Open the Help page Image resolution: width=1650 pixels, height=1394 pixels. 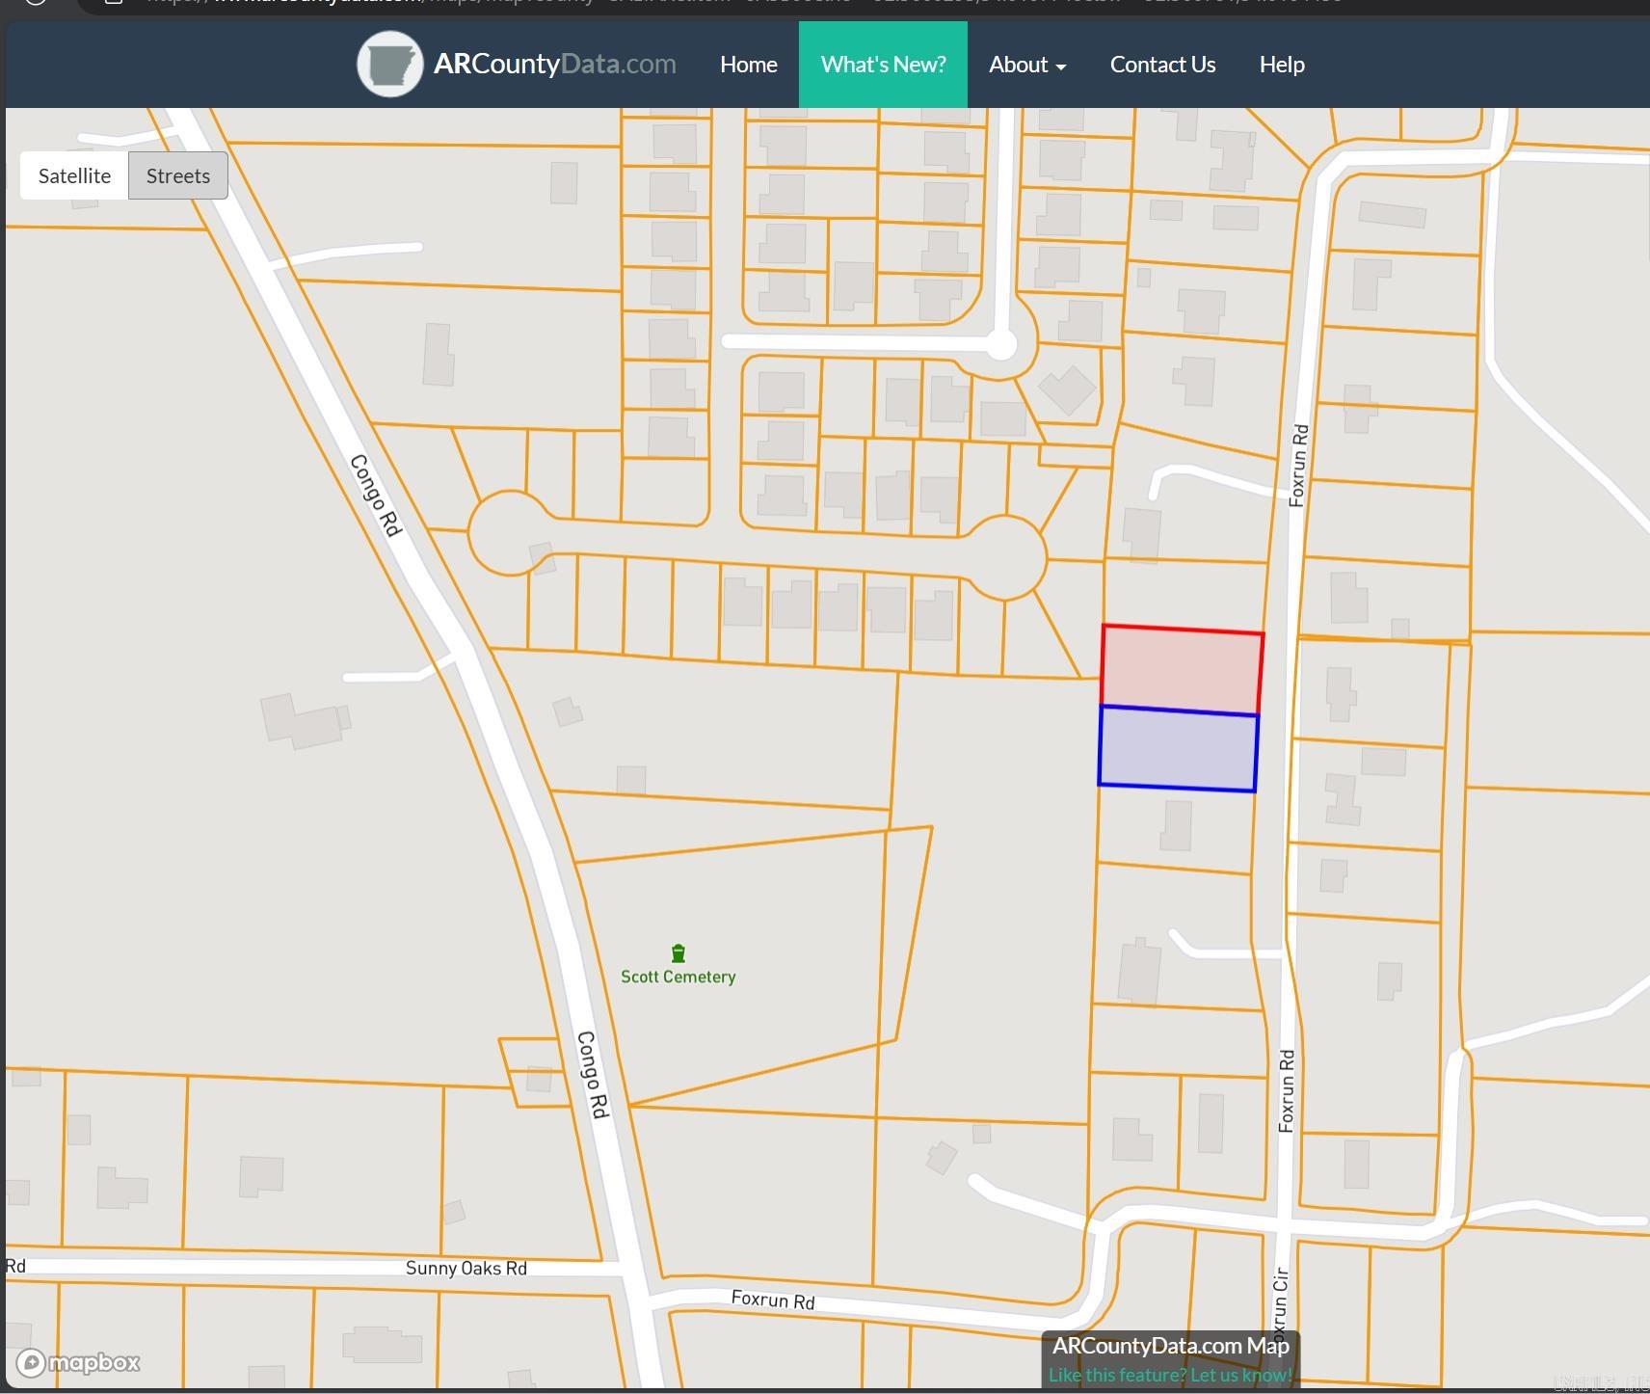[1281, 65]
